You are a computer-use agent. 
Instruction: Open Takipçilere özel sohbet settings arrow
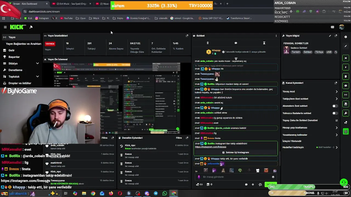[337, 99]
